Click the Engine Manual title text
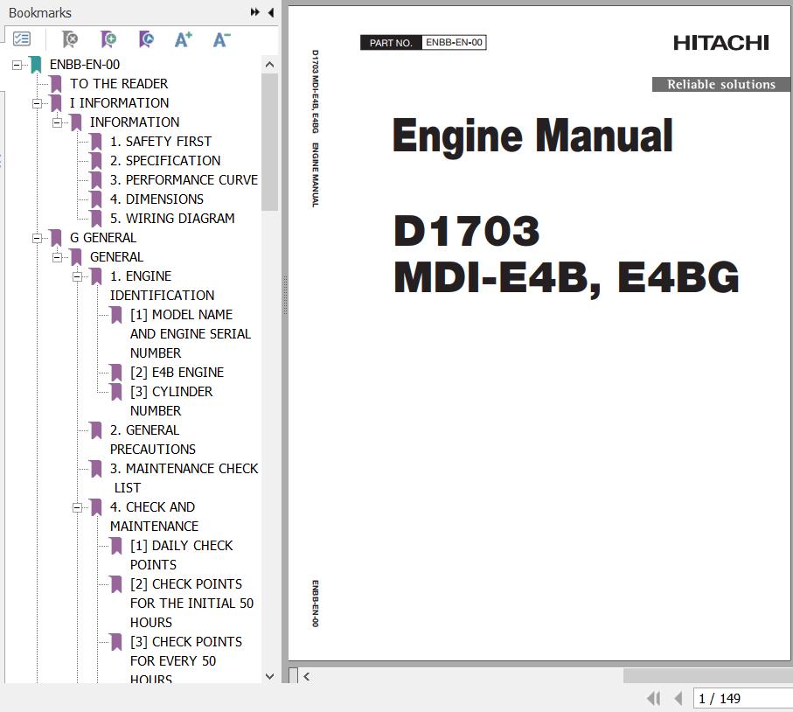The image size is (793, 712). [532, 136]
